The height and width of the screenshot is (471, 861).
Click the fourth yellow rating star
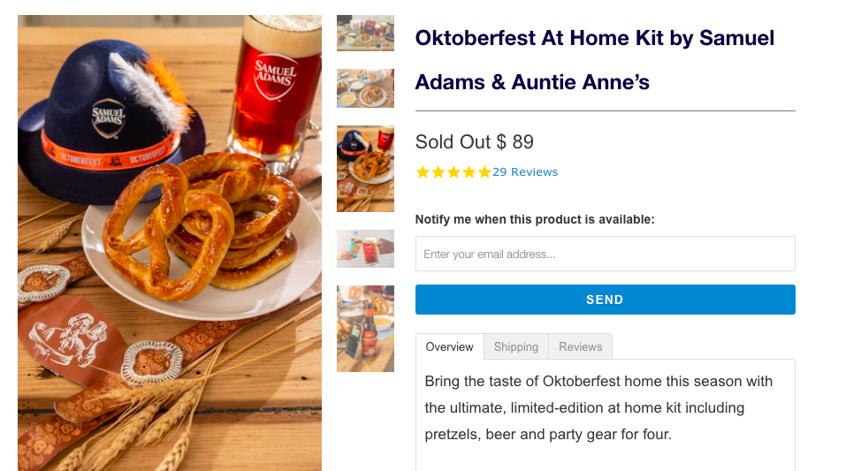point(469,172)
